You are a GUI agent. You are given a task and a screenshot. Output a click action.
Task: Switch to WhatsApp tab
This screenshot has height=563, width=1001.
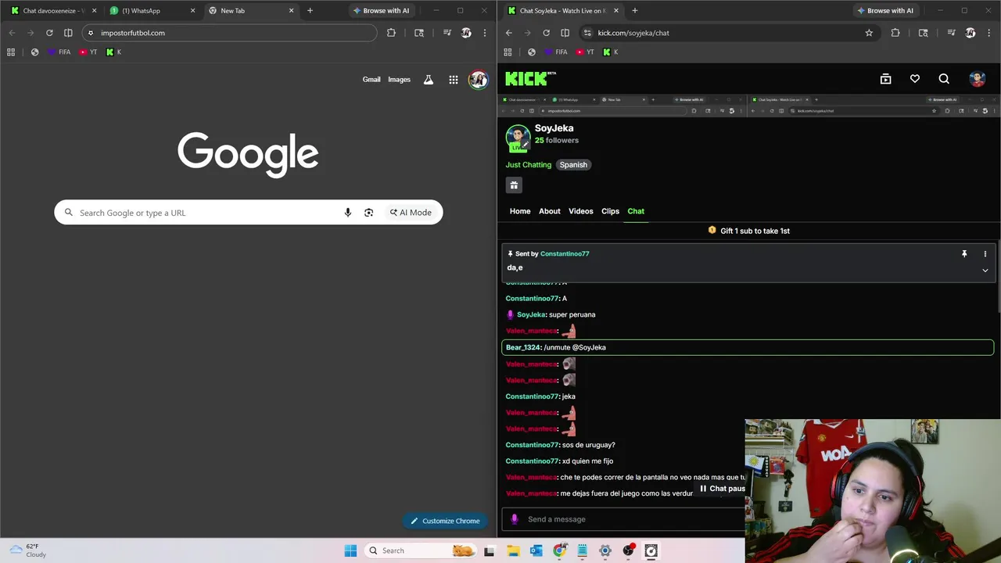(153, 11)
